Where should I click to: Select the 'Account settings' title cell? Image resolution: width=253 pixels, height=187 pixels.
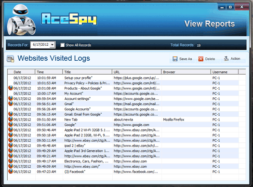(x=77, y=99)
